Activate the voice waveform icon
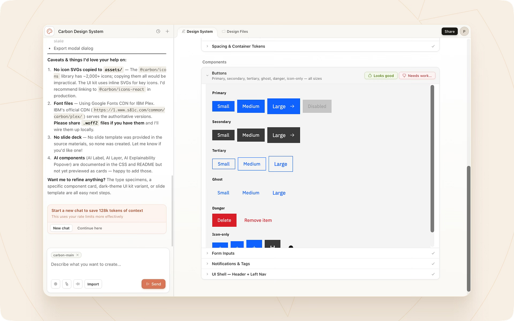Image resolution: width=514 pixels, height=321 pixels. (78, 284)
